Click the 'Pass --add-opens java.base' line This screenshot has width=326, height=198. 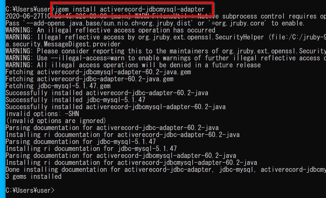(x=154, y=23)
